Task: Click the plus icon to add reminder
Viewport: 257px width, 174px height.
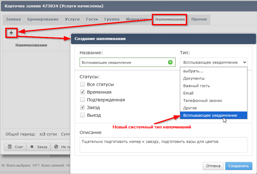Action: tap(11, 33)
